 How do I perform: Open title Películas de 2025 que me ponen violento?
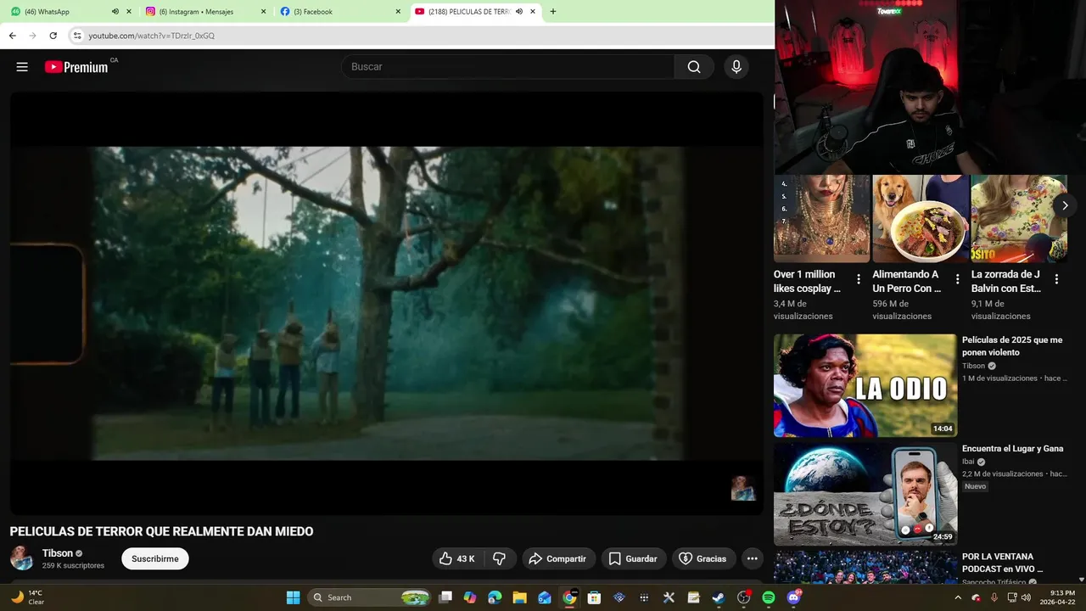[x=1012, y=346]
